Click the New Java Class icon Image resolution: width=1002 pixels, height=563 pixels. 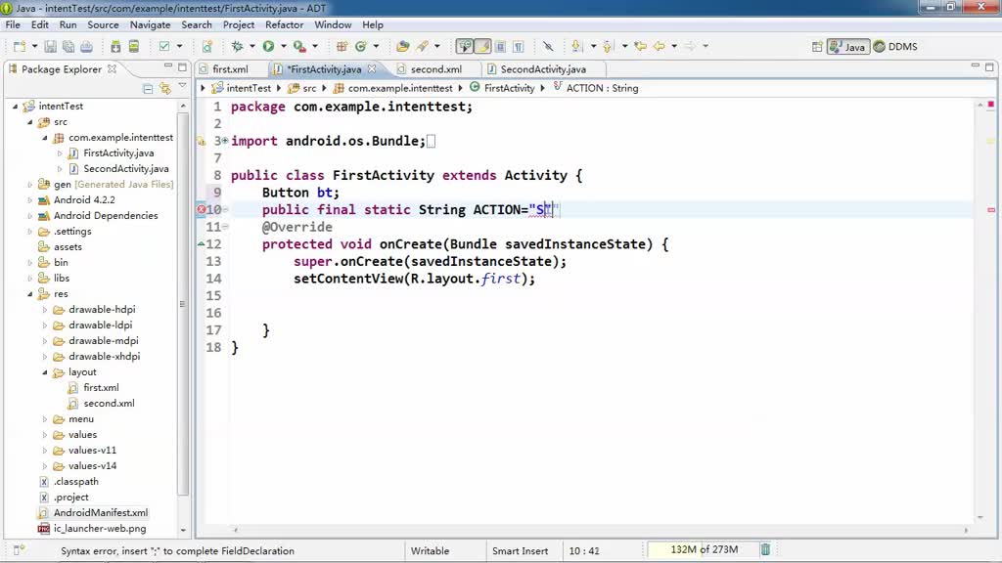[360, 47]
